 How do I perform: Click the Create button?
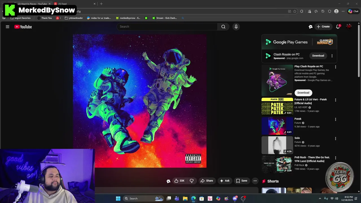(323, 27)
